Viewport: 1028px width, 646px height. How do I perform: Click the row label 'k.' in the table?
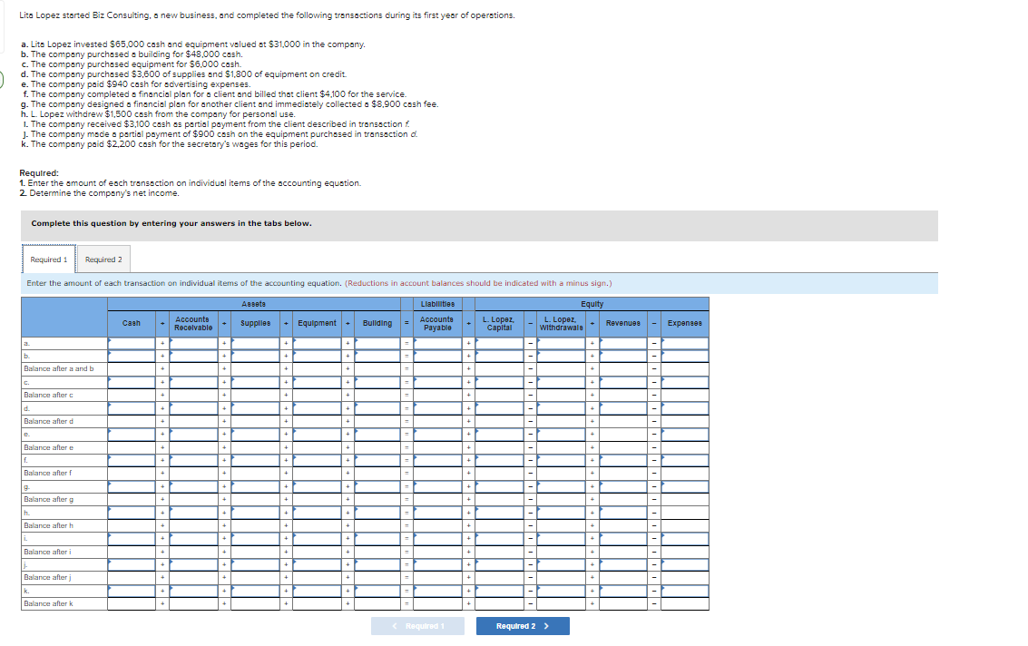click(x=26, y=591)
